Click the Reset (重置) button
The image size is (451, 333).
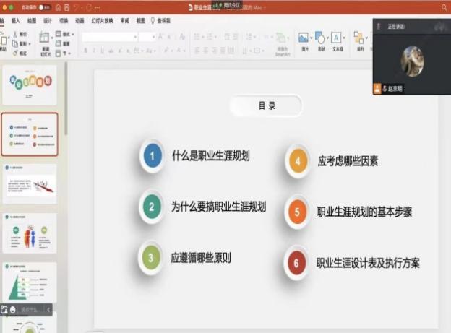66,43
